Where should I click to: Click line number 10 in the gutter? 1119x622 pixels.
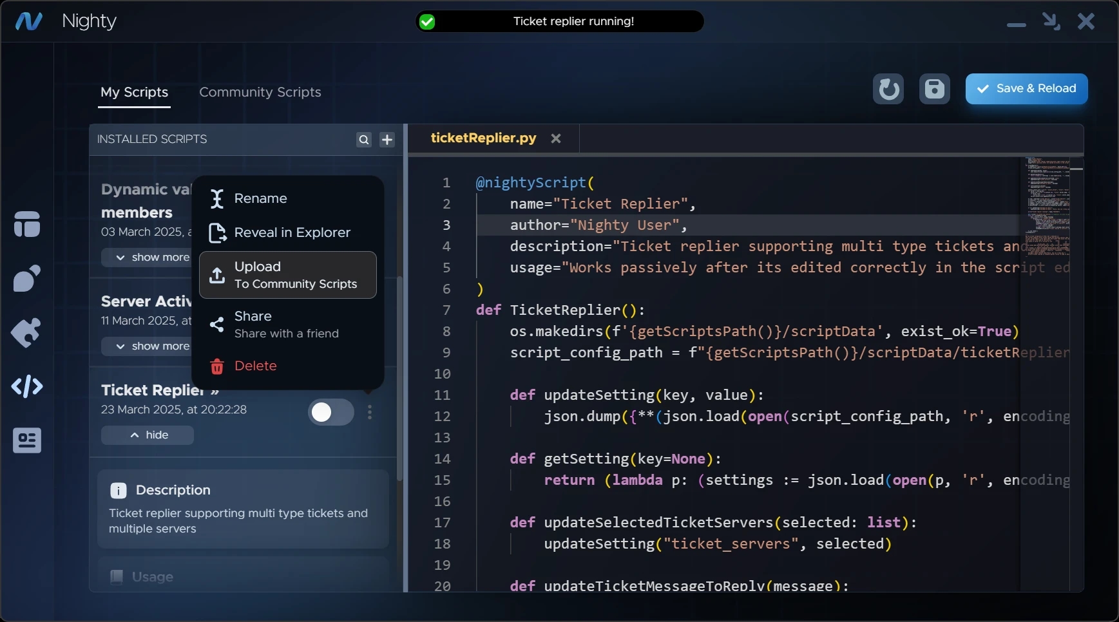click(x=442, y=374)
